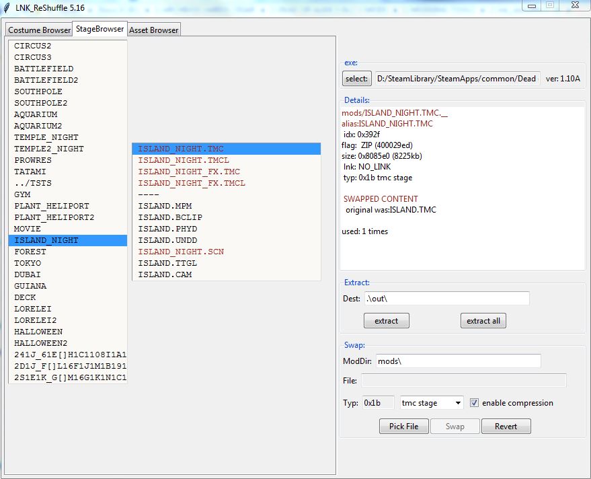Select BATTLEFIELD2 stage entry
The width and height of the screenshot is (591, 479).
(68, 80)
